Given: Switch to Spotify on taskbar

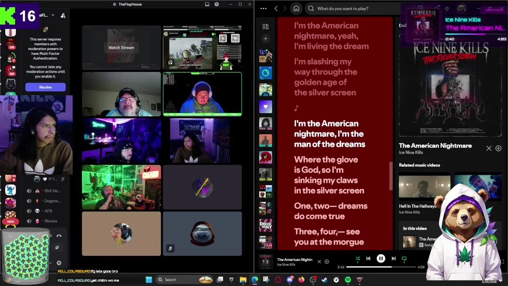Looking at the screenshot, I should point(348,280).
